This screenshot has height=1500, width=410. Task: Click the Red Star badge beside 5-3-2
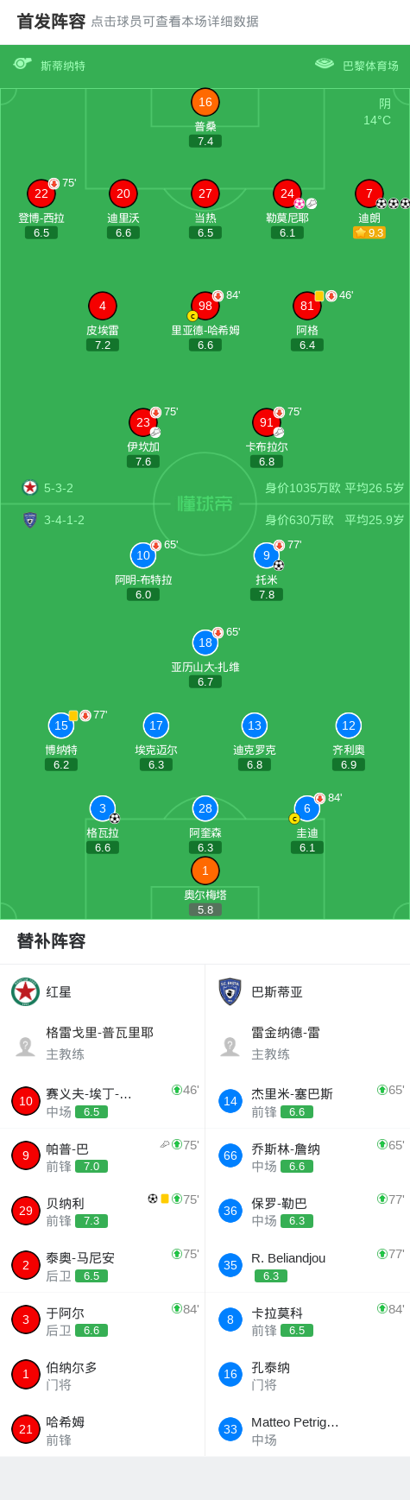click(30, 487)
